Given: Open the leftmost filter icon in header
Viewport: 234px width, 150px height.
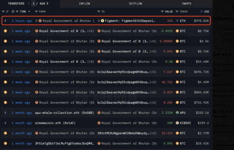Looking at the screenshot, I should tap(3, 11).
